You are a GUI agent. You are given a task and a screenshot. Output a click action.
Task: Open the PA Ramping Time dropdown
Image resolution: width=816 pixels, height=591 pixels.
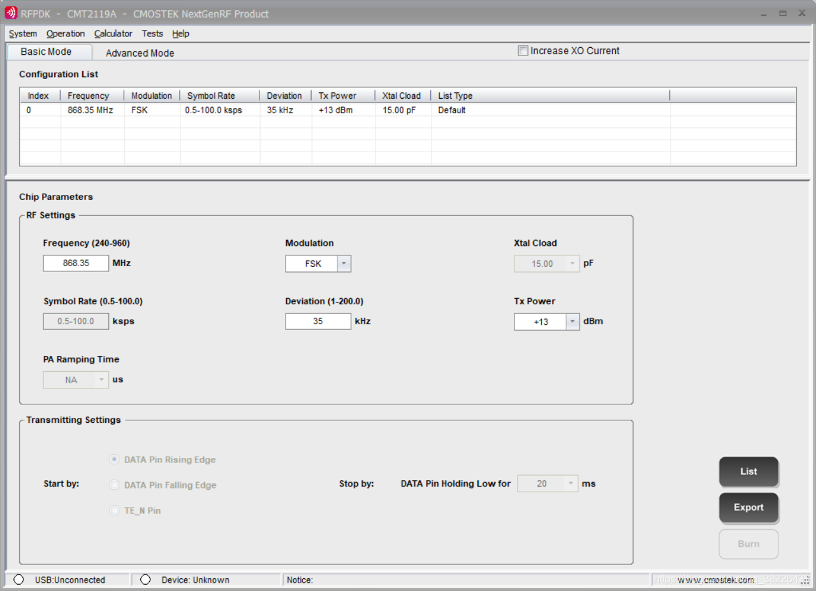click(x=101, y=380)
